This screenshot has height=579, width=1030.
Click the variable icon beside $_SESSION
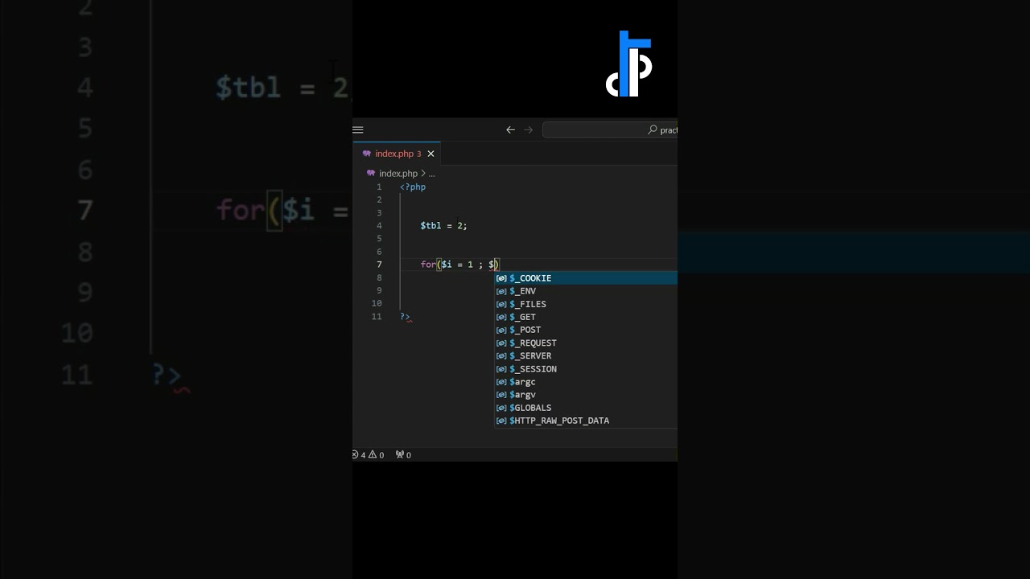click(x=501, y=369)
